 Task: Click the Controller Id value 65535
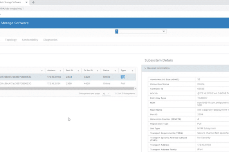[x=201, y=89]
